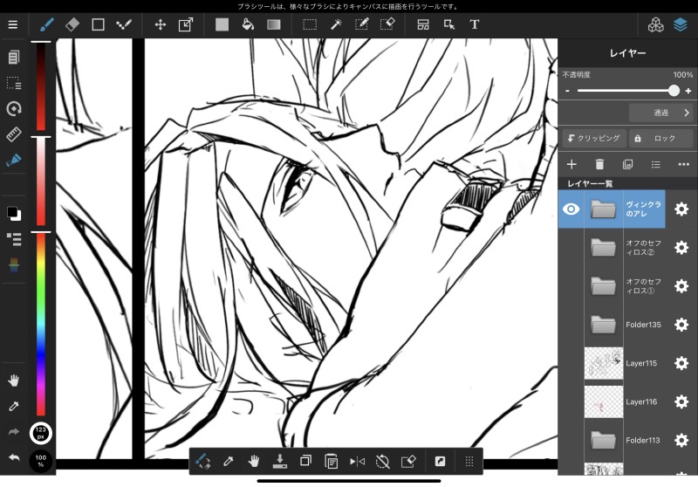
Task: Select the Fill rectangle tool
Action: (222, 24)
